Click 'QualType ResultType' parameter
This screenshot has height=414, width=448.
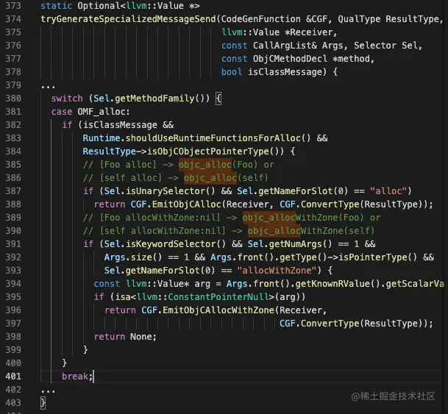coord(388,19)
